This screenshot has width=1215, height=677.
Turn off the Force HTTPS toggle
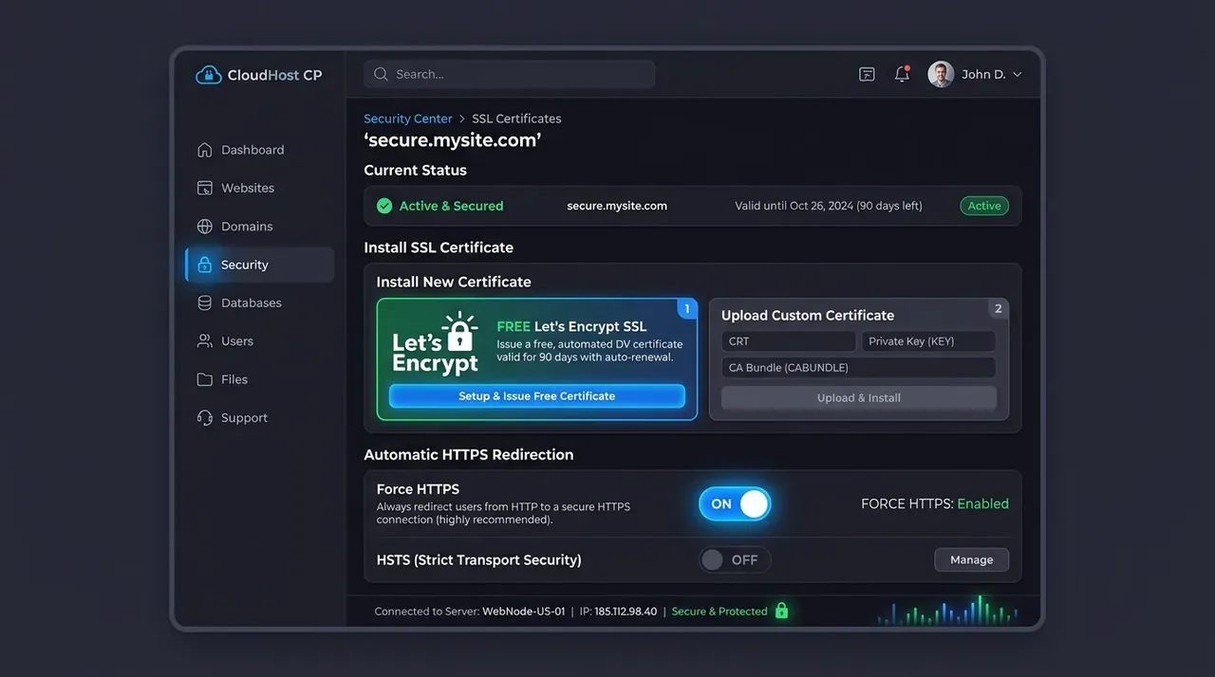coord(735,504)
